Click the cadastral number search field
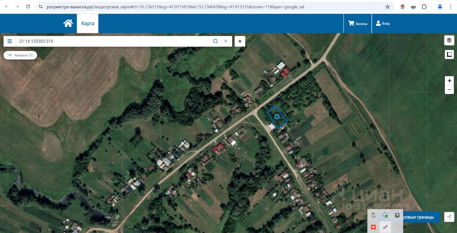 click(x=114, y=41)
